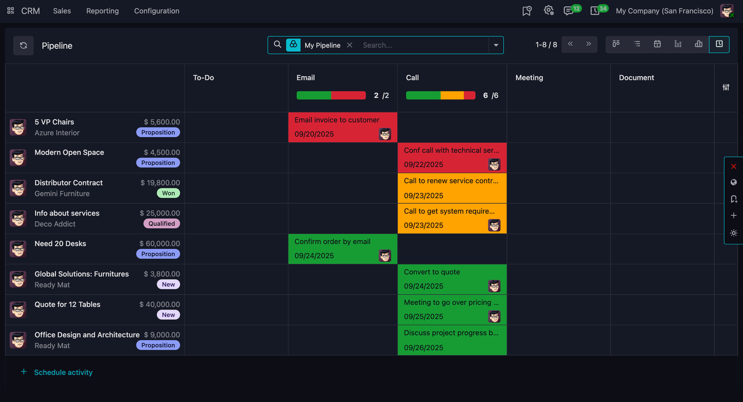Open Confirm order by email activity
The height and width of the screenshot is (402, 743).
(x=342, y=249)
